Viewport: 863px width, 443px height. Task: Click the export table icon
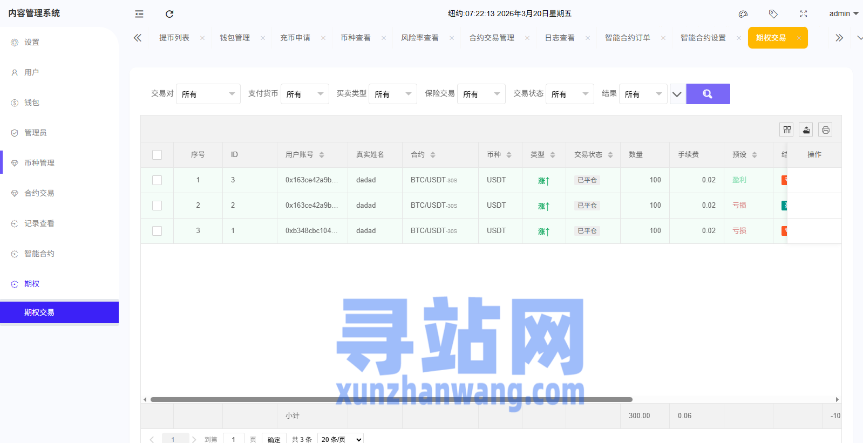[806, 130]
